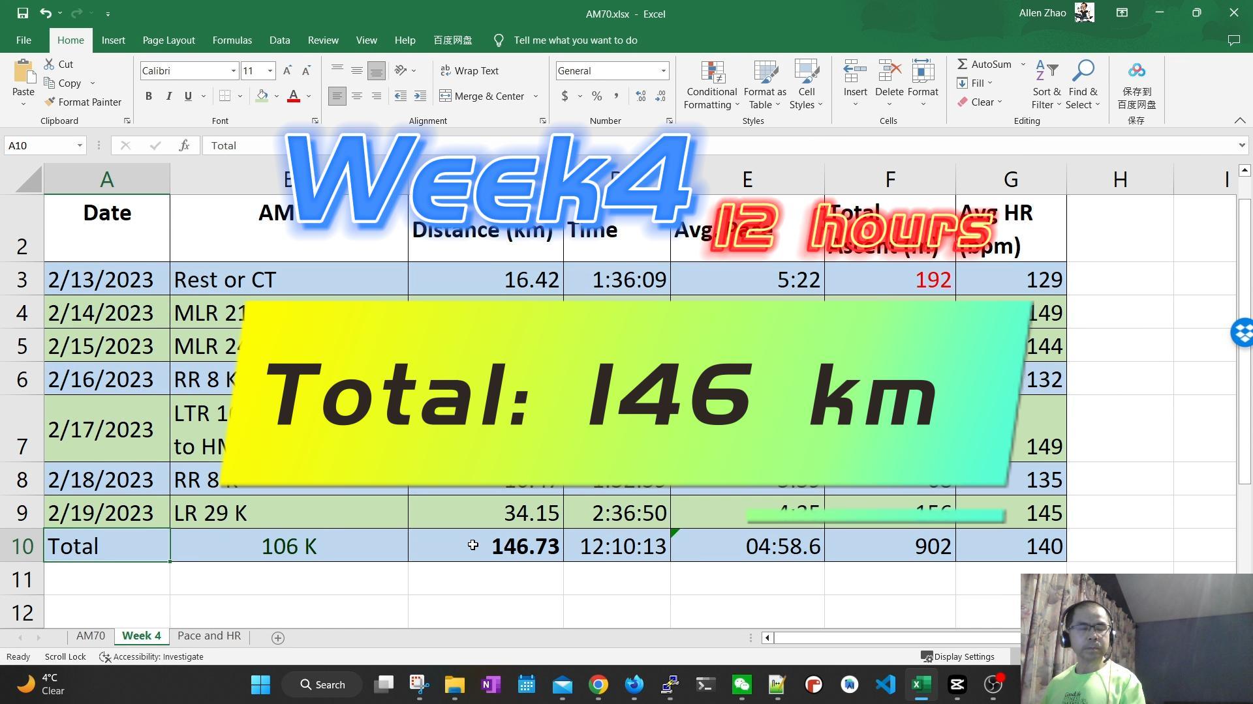Image resolution: width=1253 pixels, height=704 pixels.
Task: Open the Calibri font name dropdown
Action: click(x=233, y=70)
